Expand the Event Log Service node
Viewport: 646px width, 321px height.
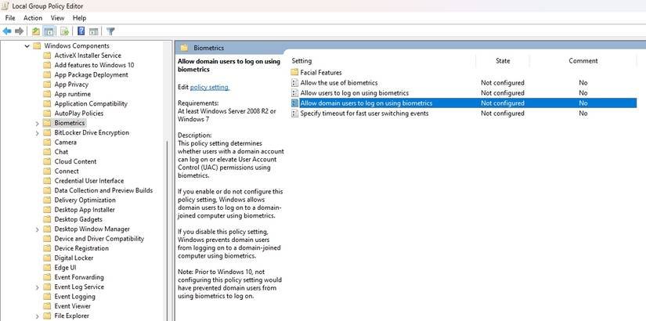click(37, 287)
